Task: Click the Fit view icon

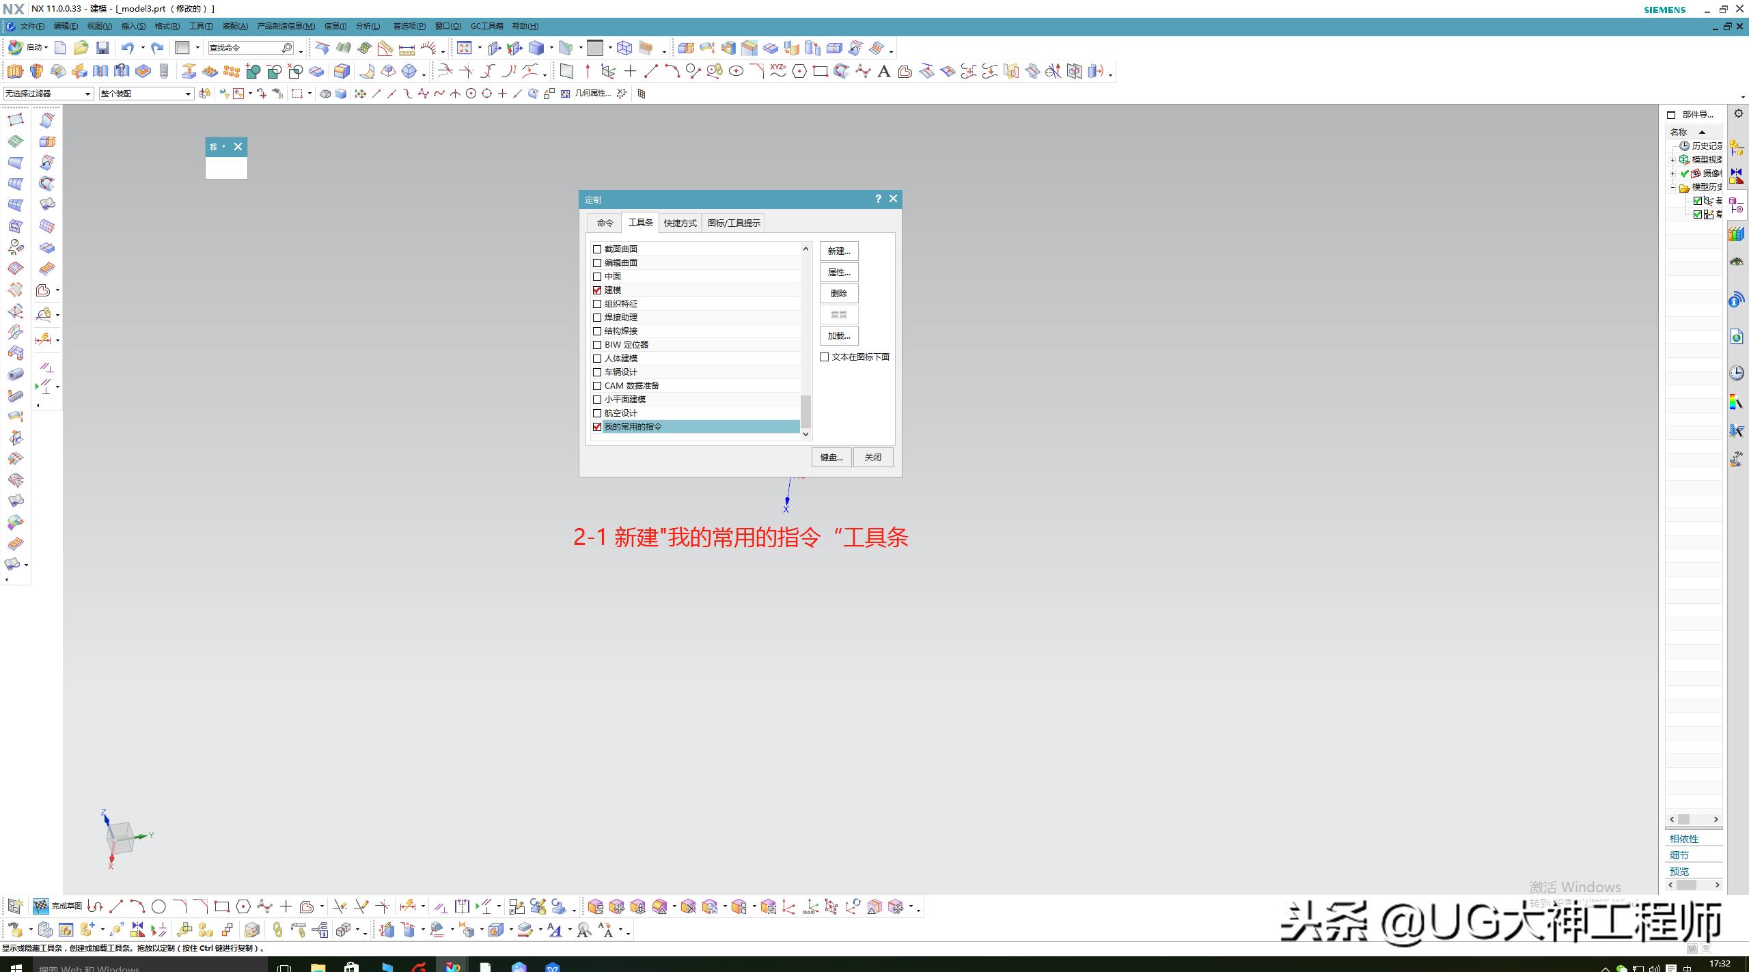Action: pos(465,48)
